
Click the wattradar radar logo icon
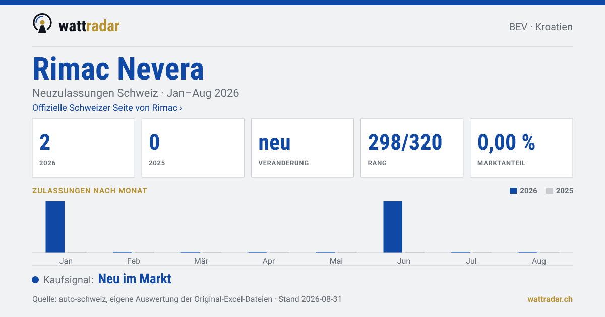click(42, 24)
